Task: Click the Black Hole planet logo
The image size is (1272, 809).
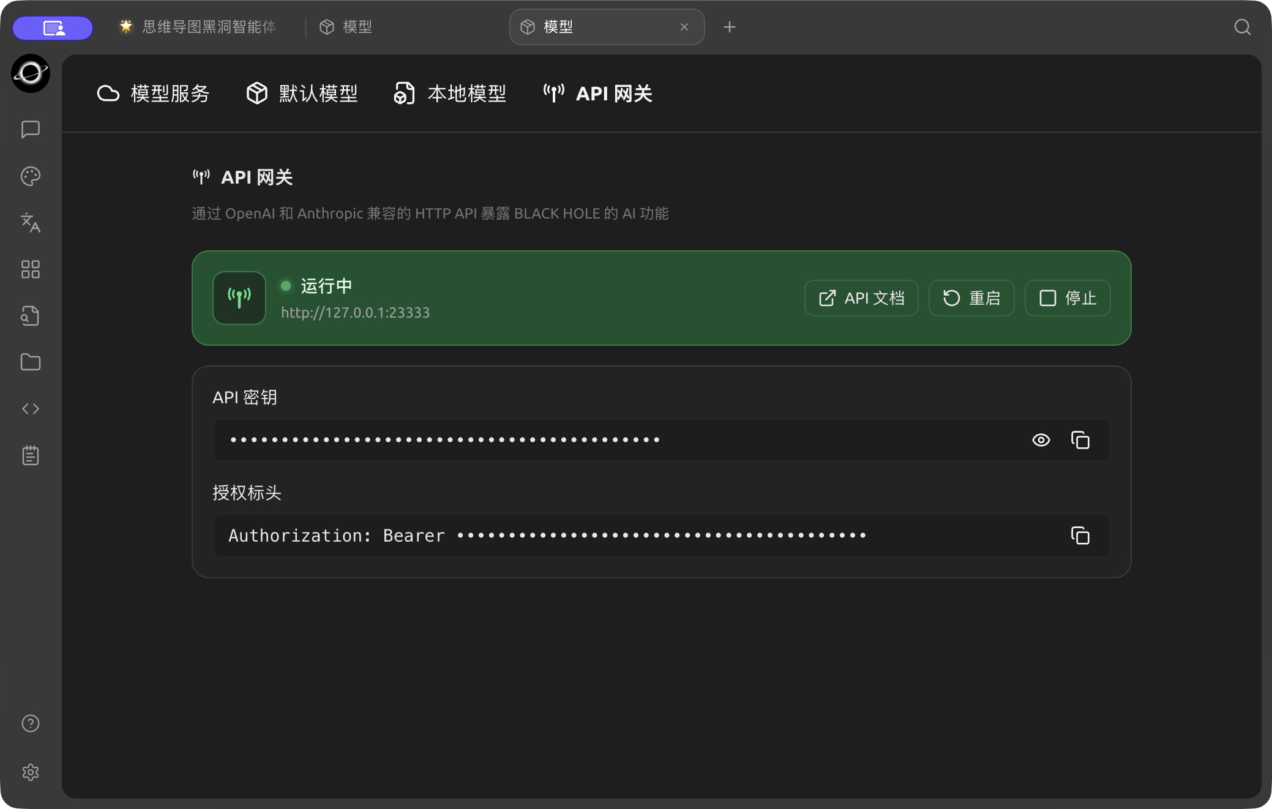Action: 31,73
